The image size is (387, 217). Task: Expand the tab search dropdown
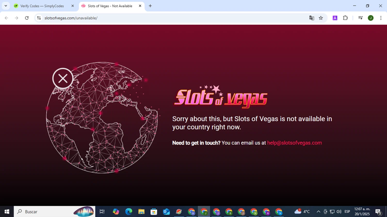6,6
